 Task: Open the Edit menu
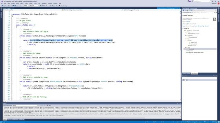click(x=5, y=3)
